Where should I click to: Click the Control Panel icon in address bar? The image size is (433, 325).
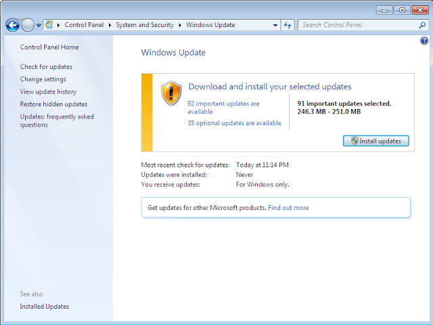tap(49, 25)
